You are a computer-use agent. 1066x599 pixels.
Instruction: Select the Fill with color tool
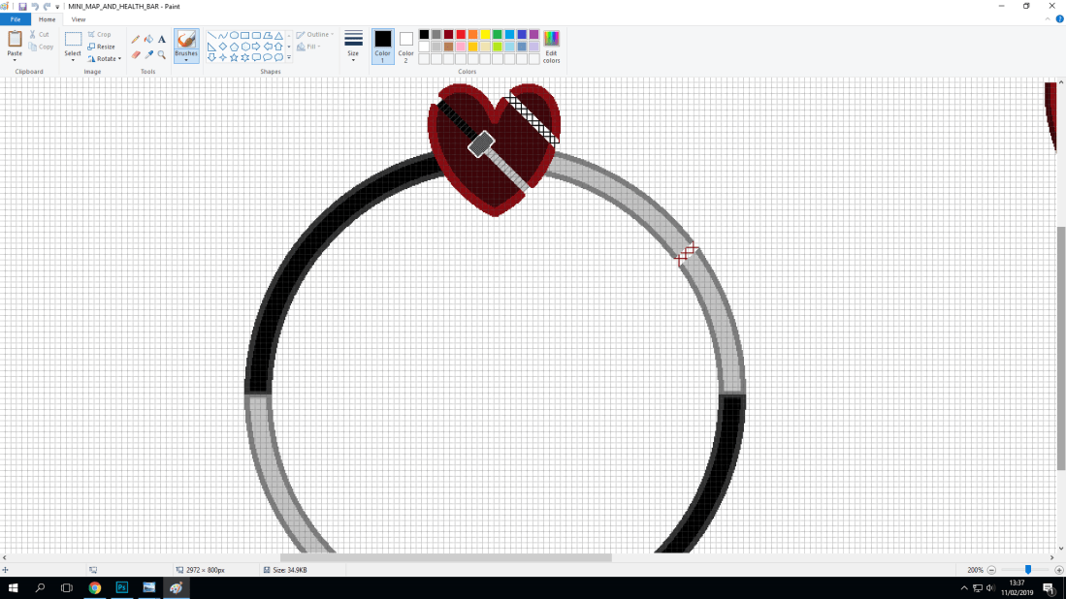point(149,38)
